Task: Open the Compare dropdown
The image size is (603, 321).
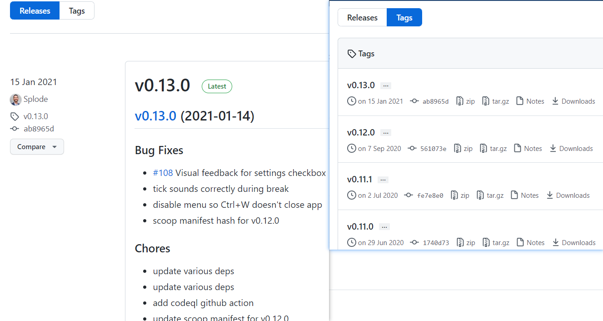Action: click(x=37, y=147)
